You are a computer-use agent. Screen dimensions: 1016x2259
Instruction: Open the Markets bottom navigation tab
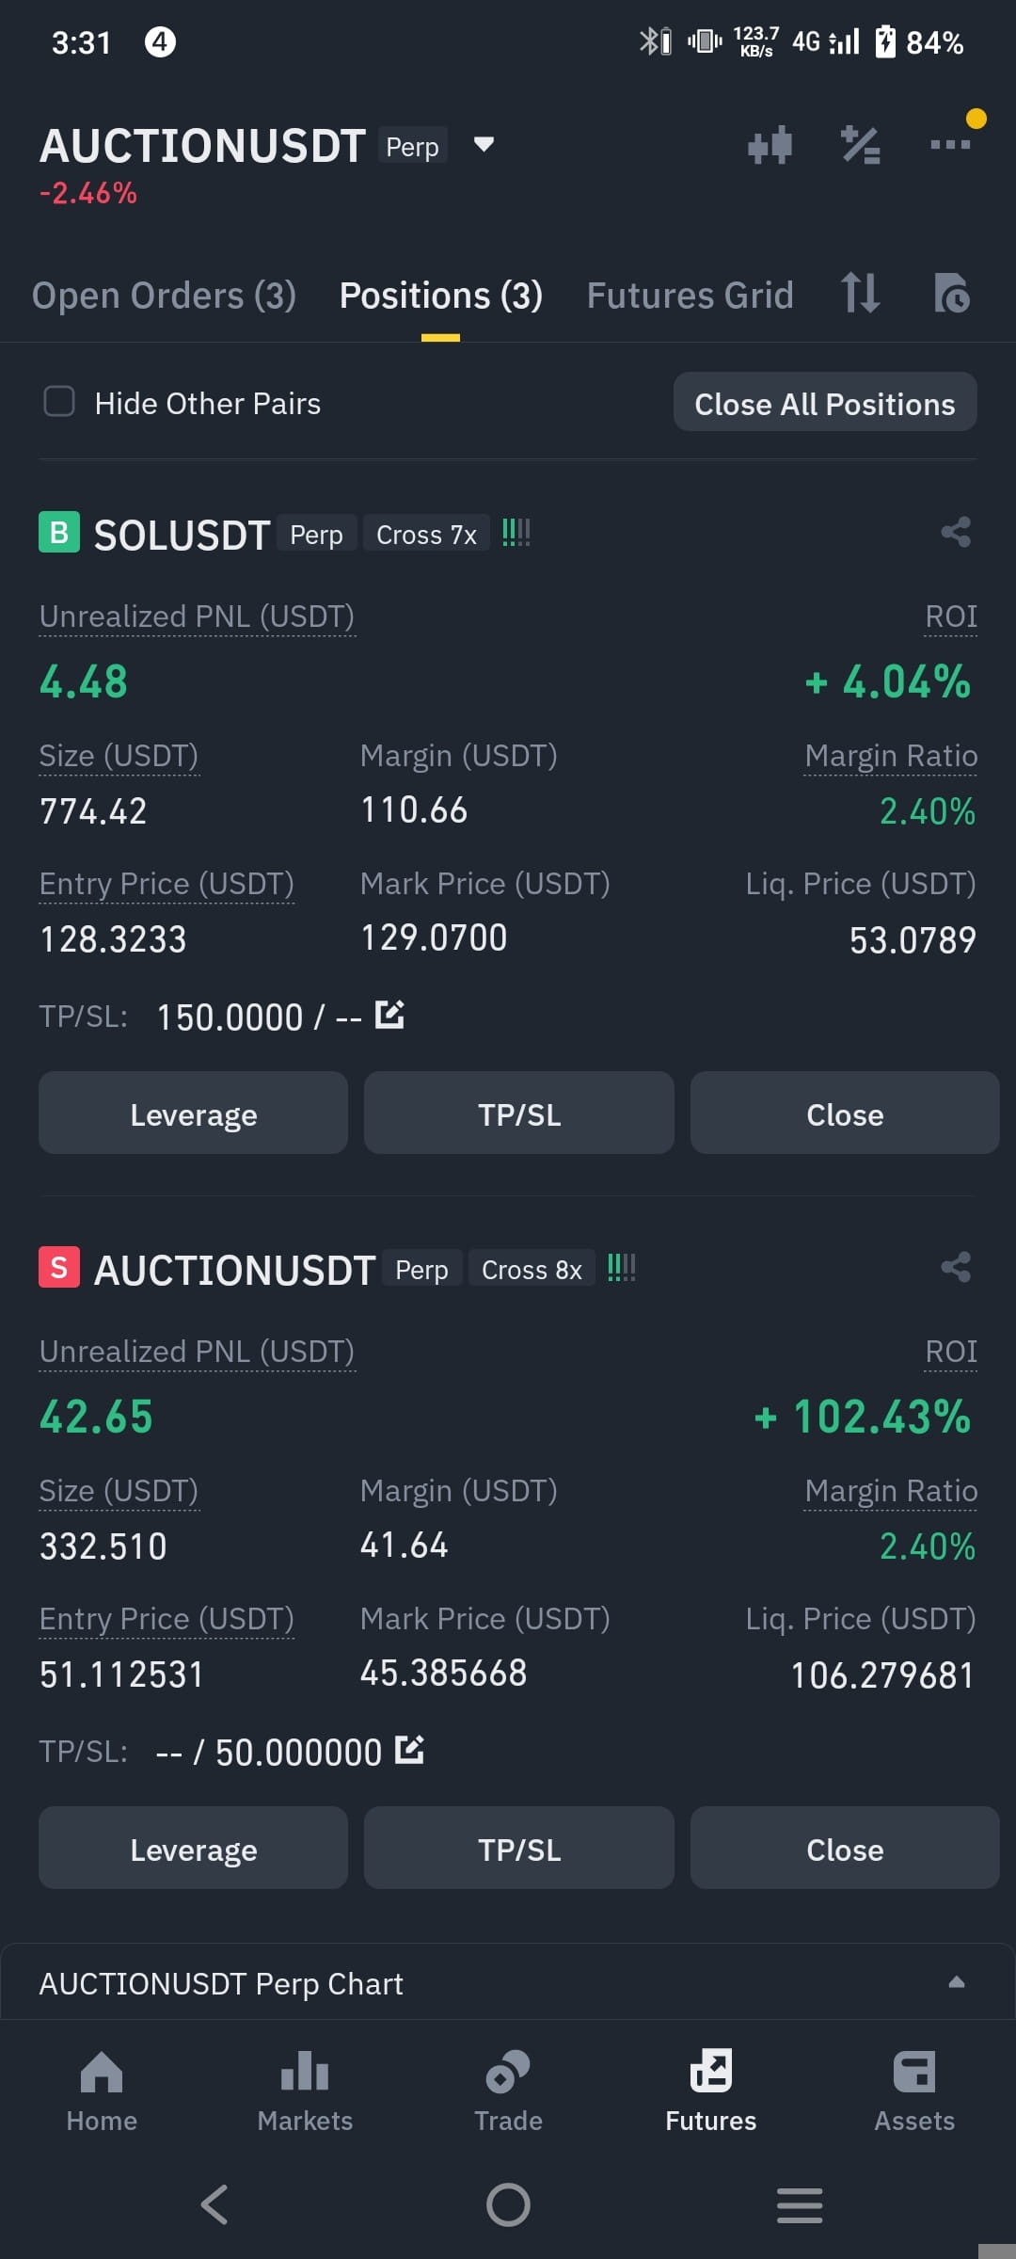[305, 2091]
